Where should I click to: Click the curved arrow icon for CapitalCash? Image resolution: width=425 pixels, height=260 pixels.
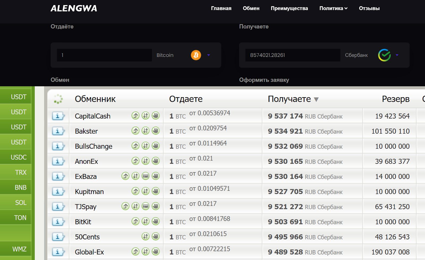tap(135, 116)
